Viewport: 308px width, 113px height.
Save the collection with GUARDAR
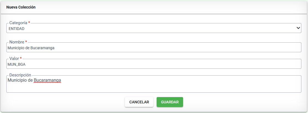(x=170, y=102)
